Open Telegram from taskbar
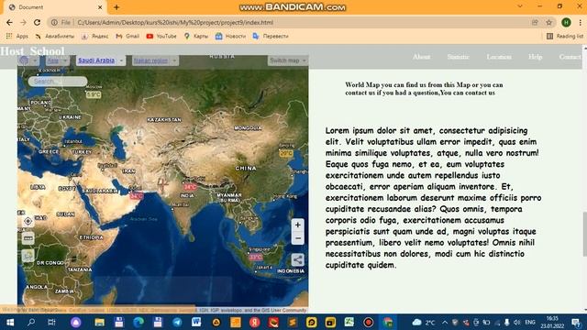Viewport: 587px width, 330px height. [x=177, y=322]
